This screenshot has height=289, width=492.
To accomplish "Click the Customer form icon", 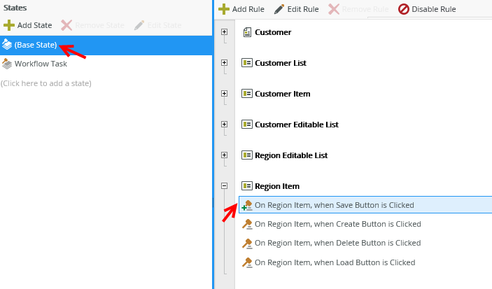I will pos(247,32).
